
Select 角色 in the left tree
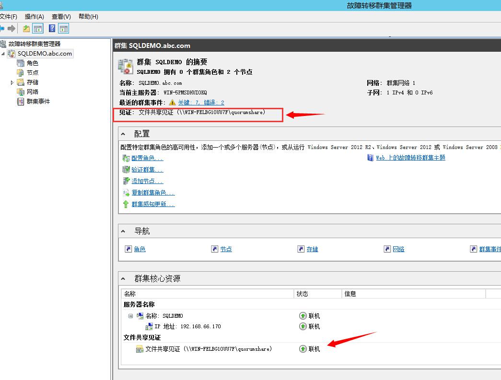click(x=32, y=63)
